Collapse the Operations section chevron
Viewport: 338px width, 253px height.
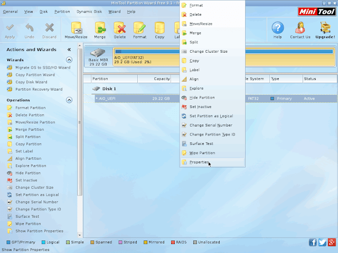click(69, 100)
